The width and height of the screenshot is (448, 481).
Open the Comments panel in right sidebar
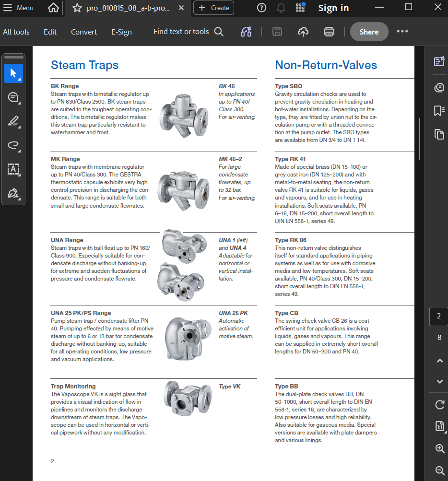coord(439,88)
